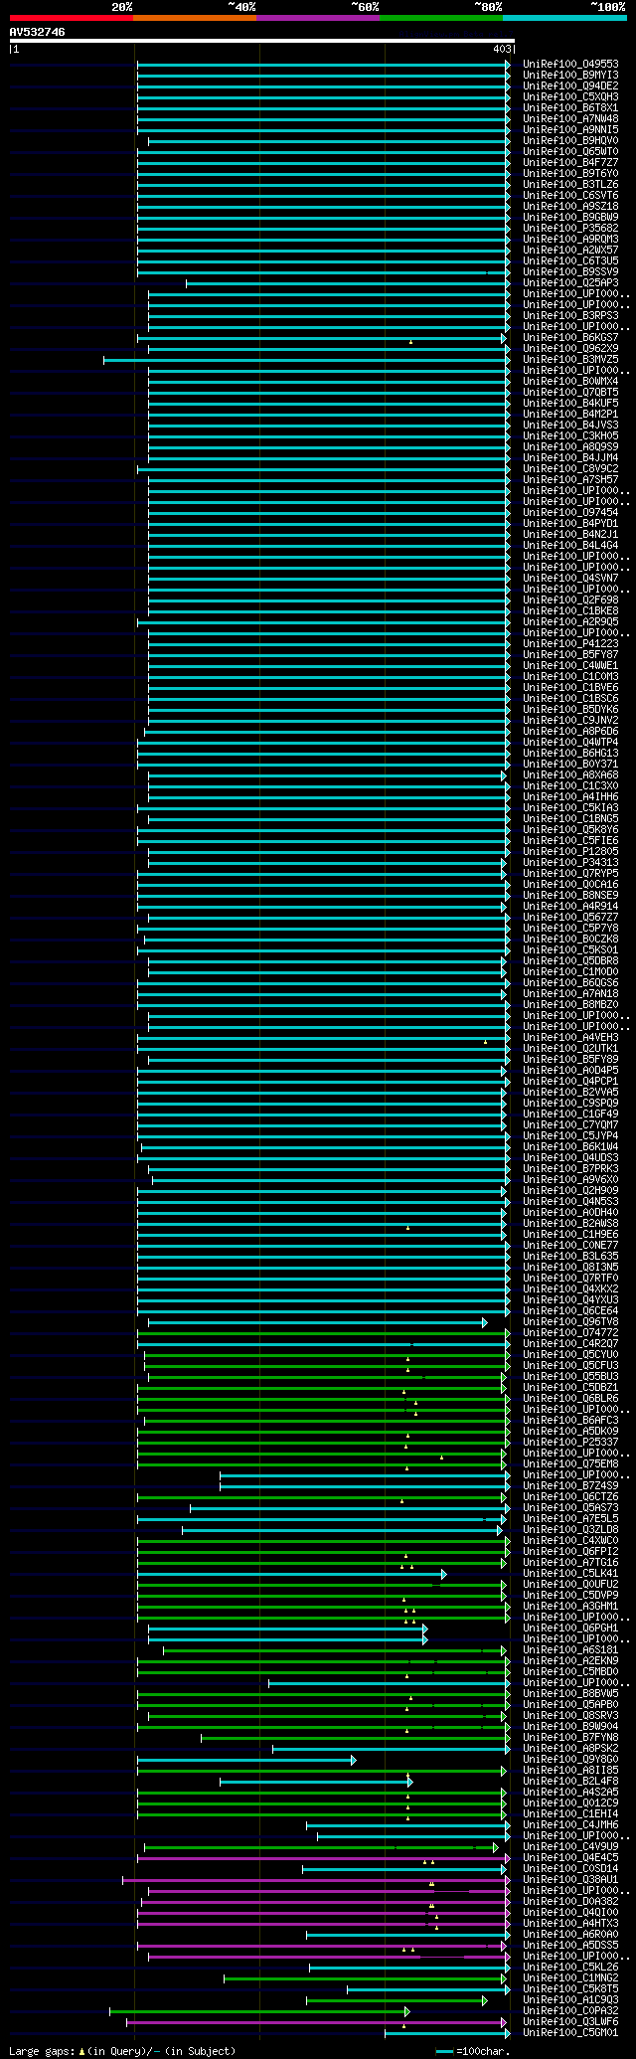The image size is (636, 2059).
Task: Select subject label UniRef100_A6S181
Action: click(571, 1649)
